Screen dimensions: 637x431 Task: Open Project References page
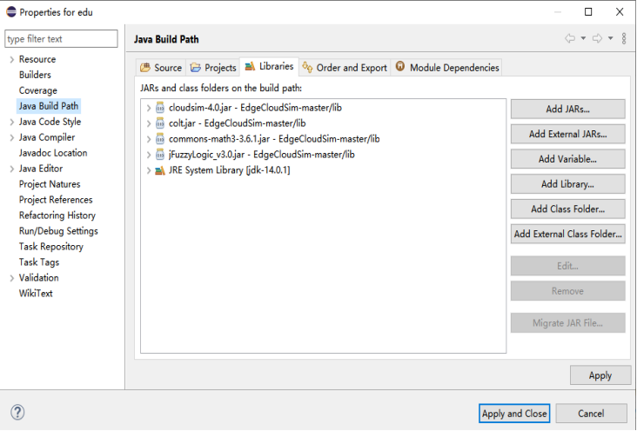click(56, 200)
